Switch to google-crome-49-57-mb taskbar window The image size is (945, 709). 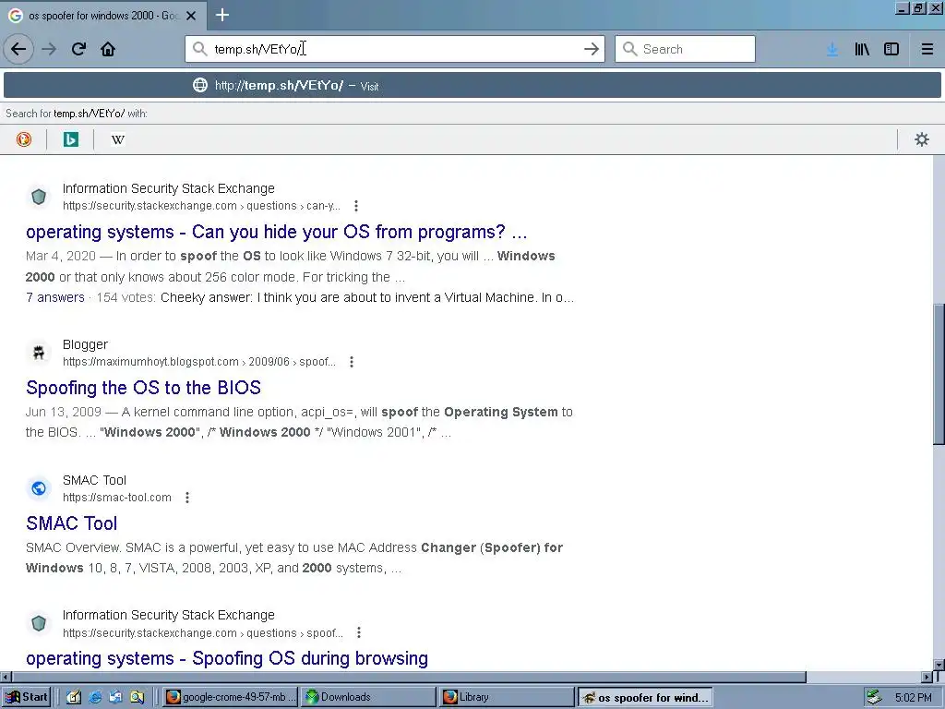pyautogui.click(x=230, y=697)
